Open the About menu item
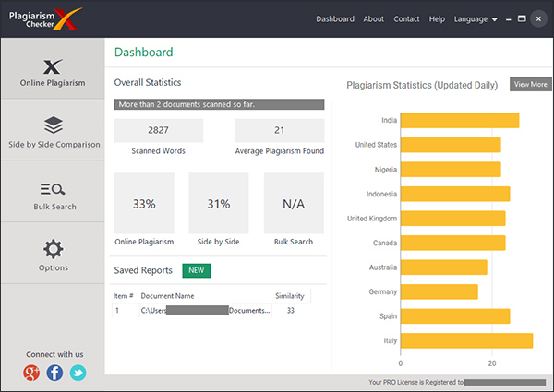554x392 pixels. (x=374, y=19)
